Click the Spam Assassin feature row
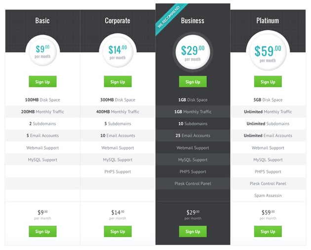The width and height of the screenshot is (311, 250). 268,196
